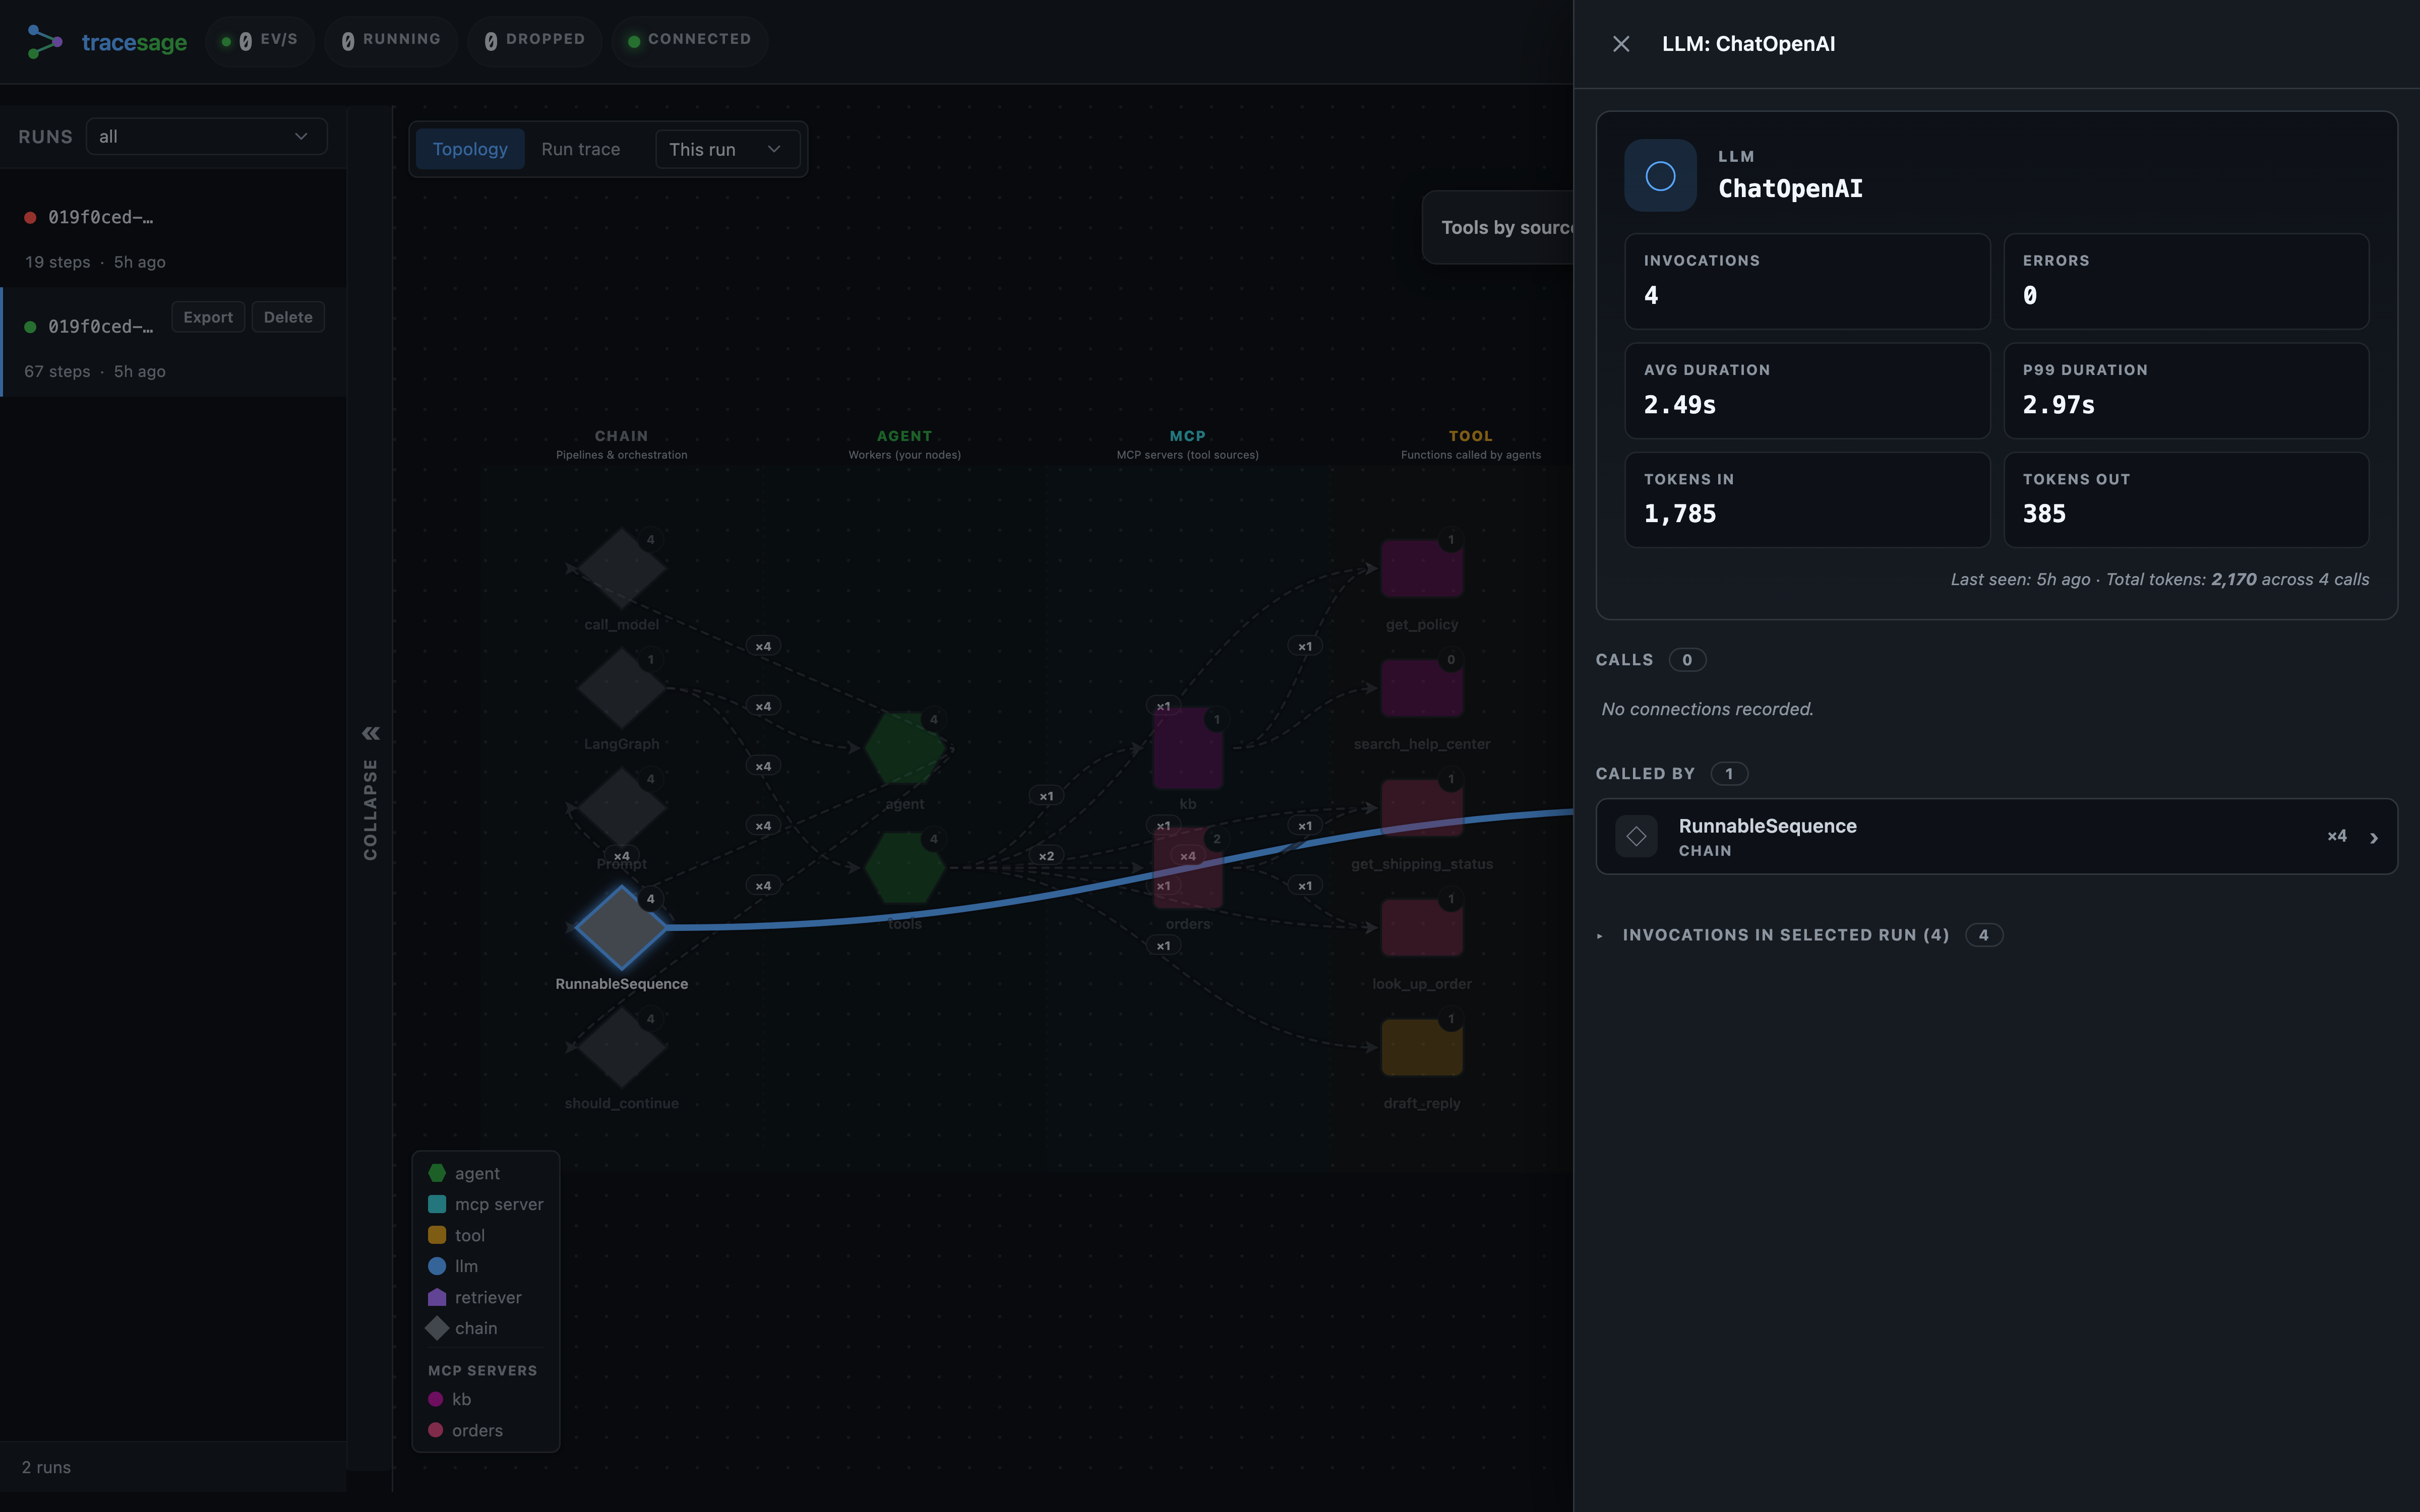Select the get_policy tool node
The height and width of the screenshot is (1512, 2420).
tap(1421, 568)
